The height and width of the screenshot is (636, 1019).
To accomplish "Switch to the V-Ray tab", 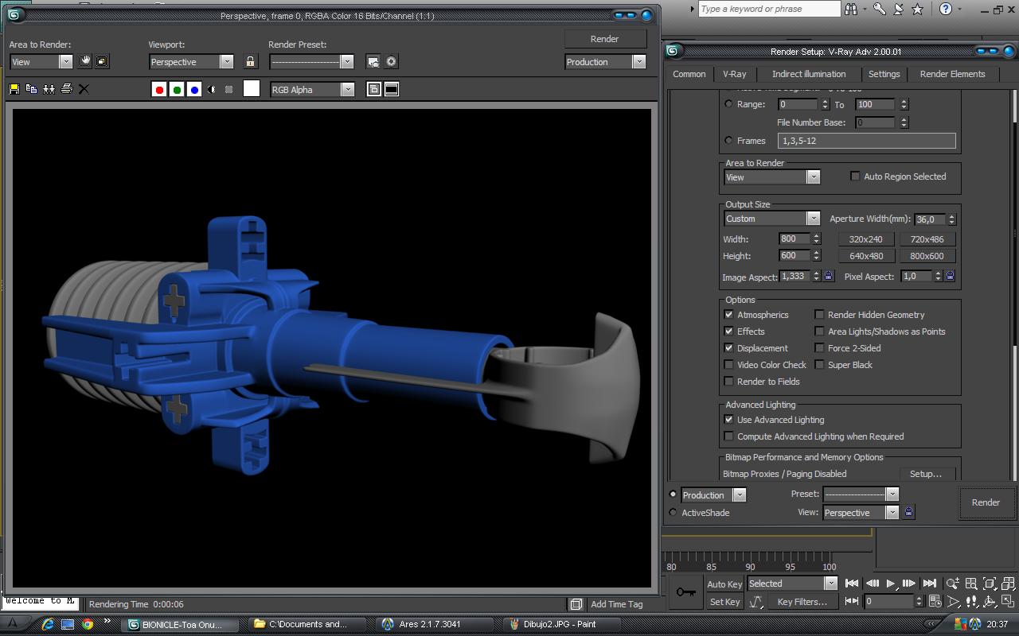I will click(734, 74).
